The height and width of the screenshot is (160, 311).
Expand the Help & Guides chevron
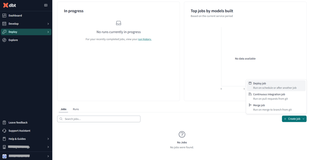point(48,139)
